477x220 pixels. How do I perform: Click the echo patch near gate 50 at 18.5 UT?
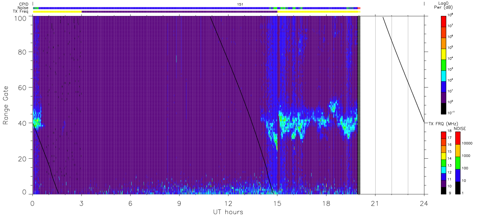[333, 106]
